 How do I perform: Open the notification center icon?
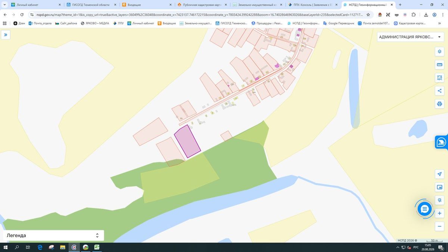pyautogui.click(x=441, y=247)
